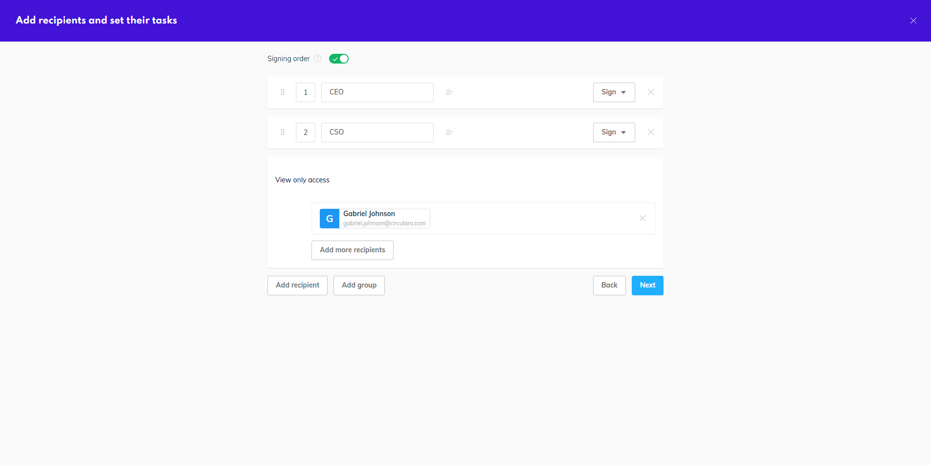Remove the CSO recipient row
The width and height of the screenshot is (931, 465).
(650, 132)
